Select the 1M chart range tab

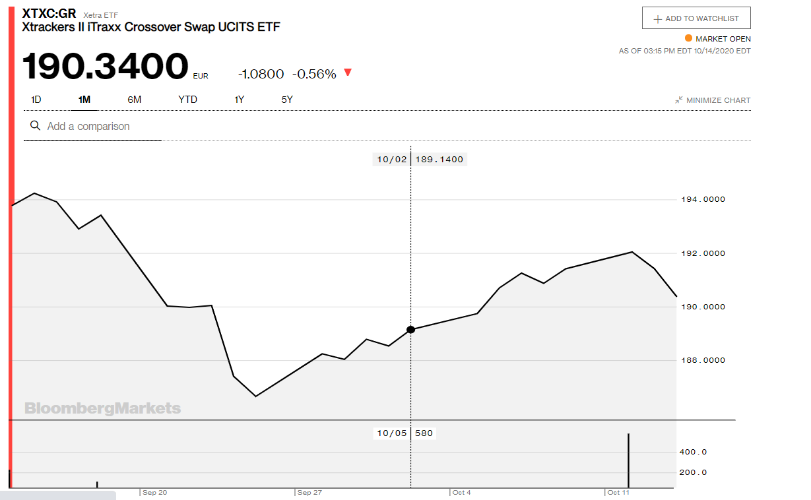click(84, 100)
